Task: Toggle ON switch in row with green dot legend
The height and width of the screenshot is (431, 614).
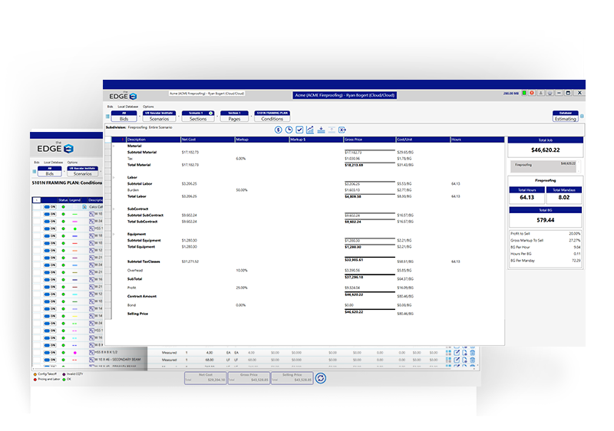Action: click(50, 229)
